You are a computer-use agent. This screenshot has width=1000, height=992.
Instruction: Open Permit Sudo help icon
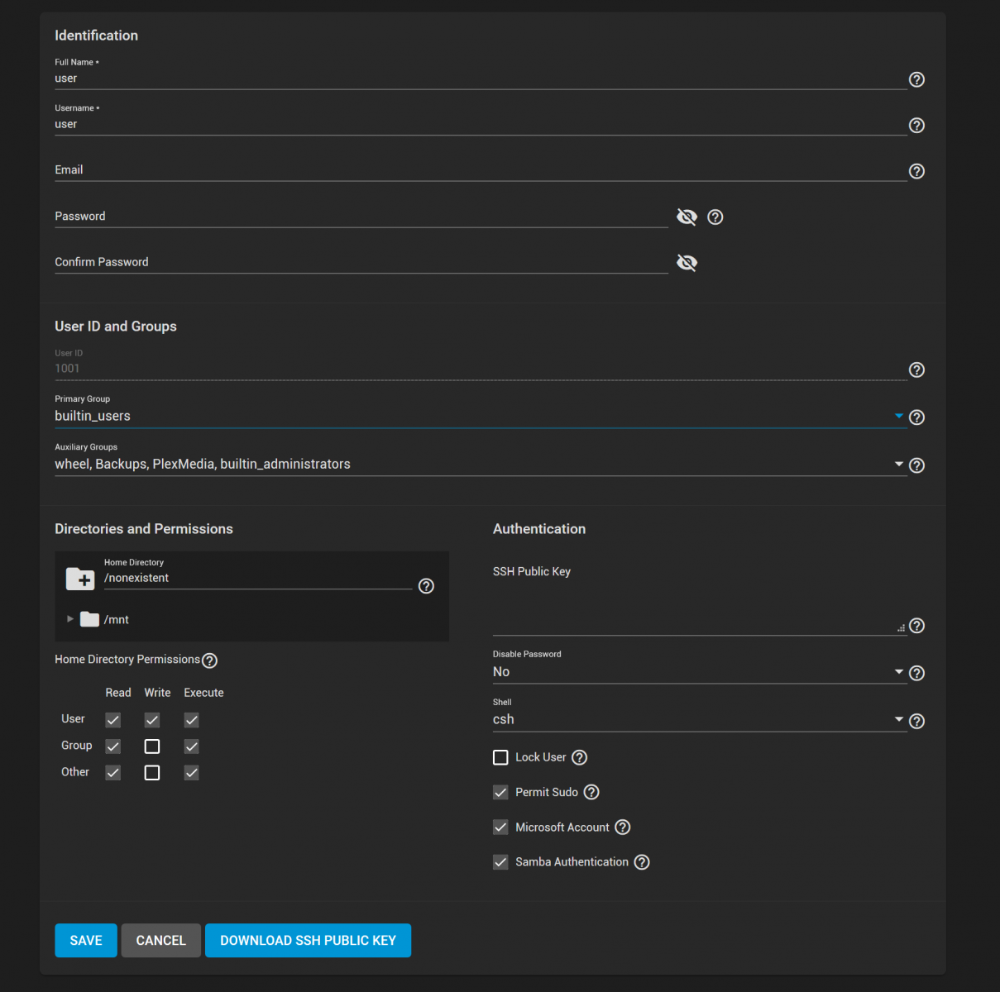(591, 792)
